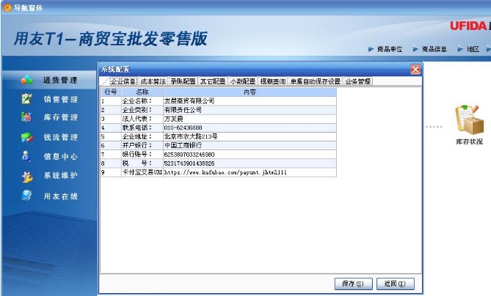The width and height of the screenshot is (491, 296).
Task: Click the 企业名称： label cell
Action: (142, 101)
